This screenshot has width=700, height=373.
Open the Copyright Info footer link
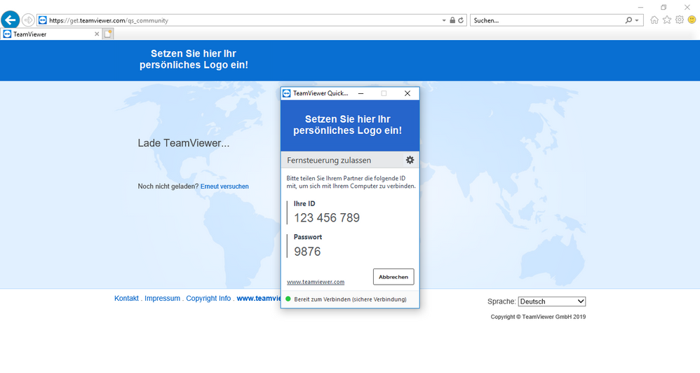[208, 299]
